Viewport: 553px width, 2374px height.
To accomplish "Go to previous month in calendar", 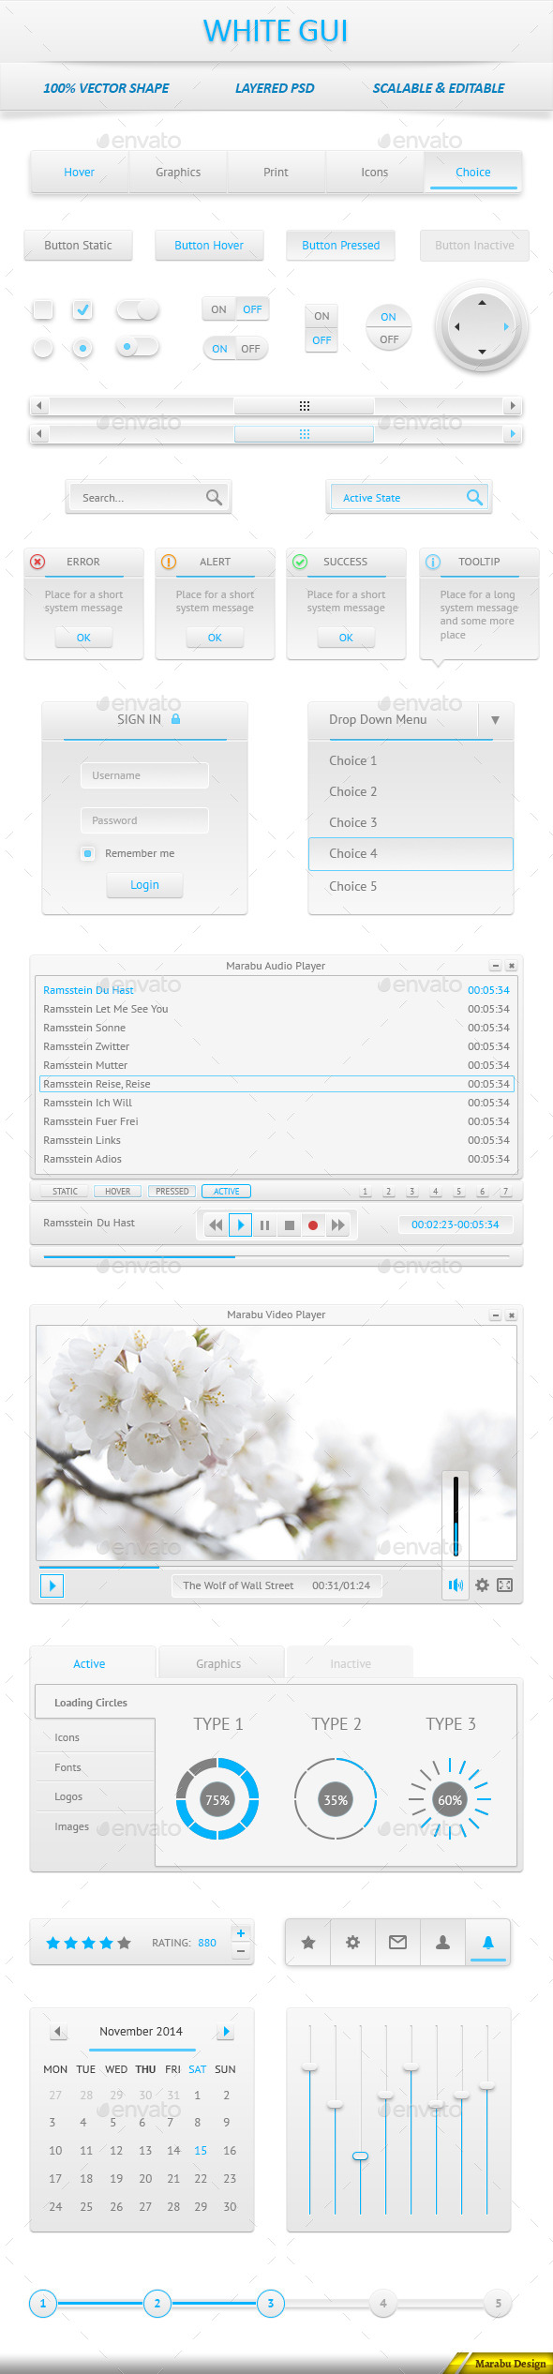I will click(x=58, y=2031).
